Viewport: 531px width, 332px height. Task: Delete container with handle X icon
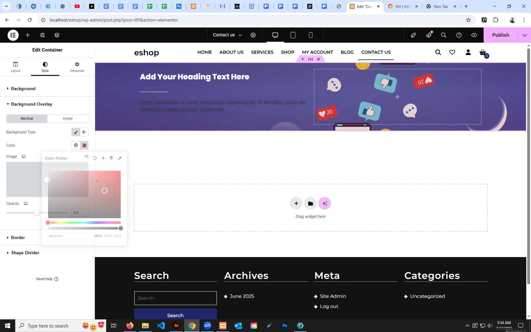[319, 59]
